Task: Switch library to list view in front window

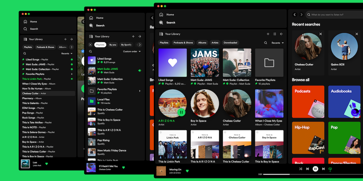Action: click(x=275, y=34)
